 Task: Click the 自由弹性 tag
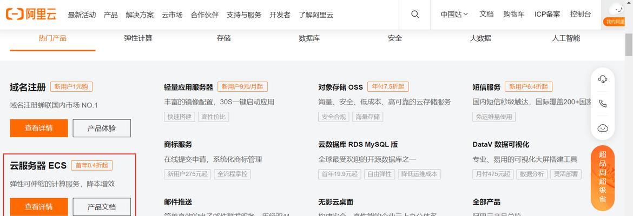tap(379, 174)
